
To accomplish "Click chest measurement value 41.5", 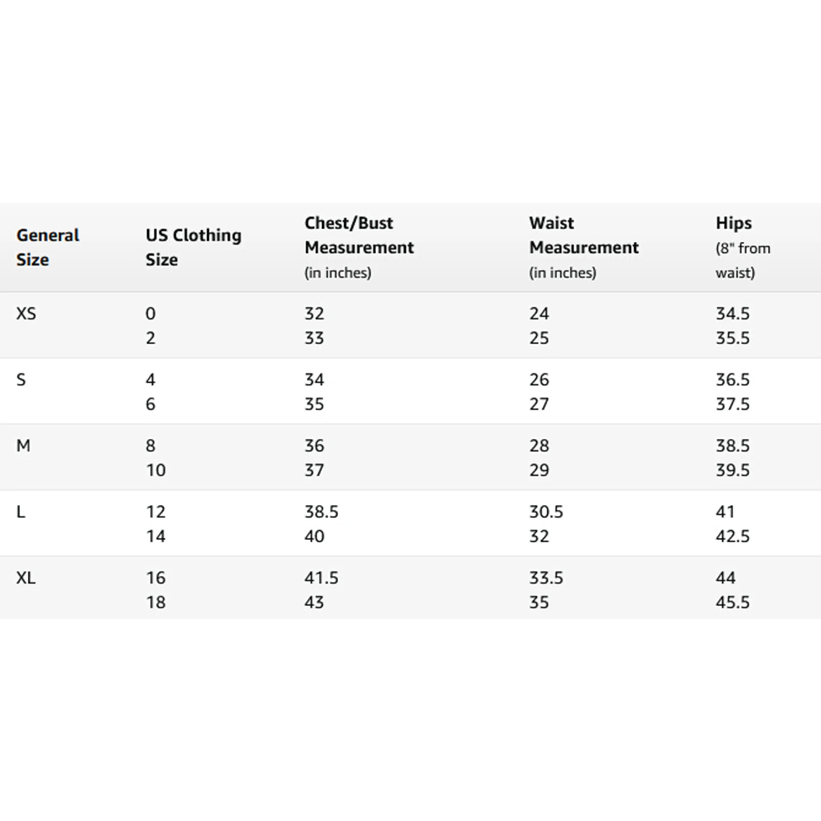I will (x=321, y=578).
